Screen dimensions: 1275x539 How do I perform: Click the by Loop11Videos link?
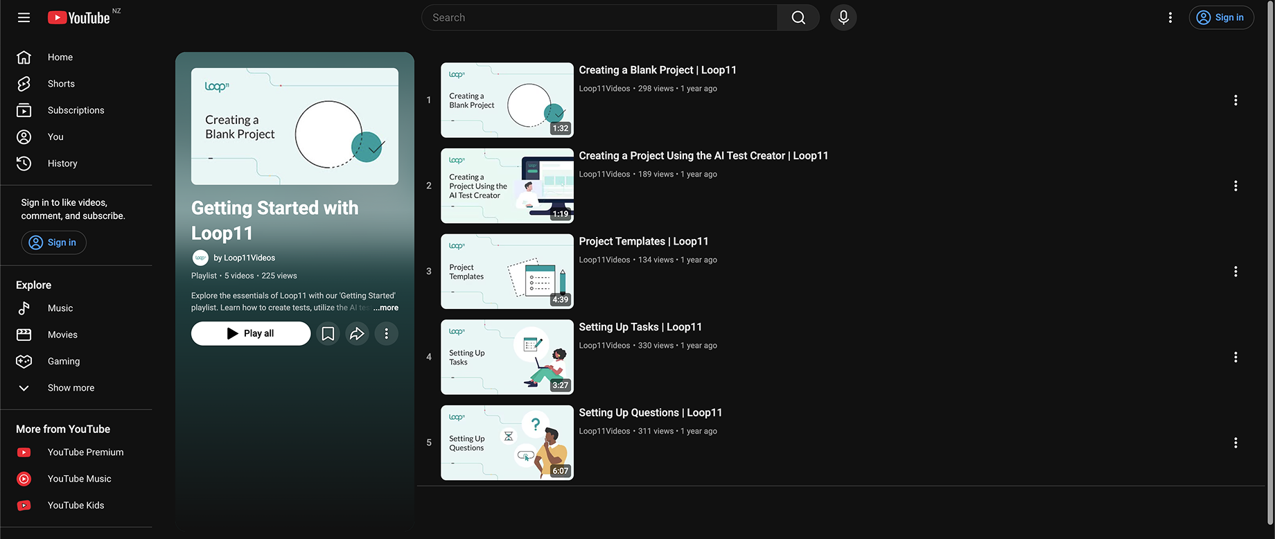tap(244, 258)
